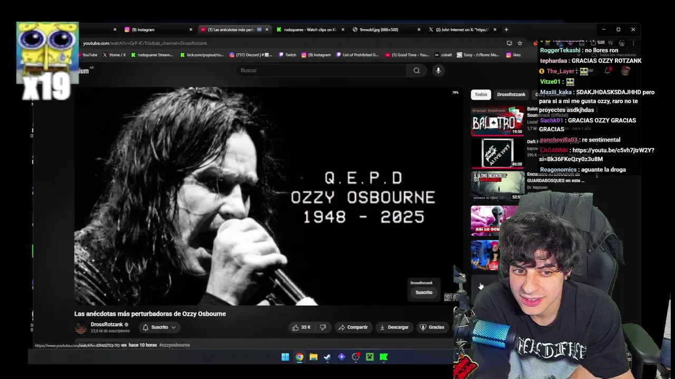
Task: Like the video showing 35 K
Action: (302, 327)
